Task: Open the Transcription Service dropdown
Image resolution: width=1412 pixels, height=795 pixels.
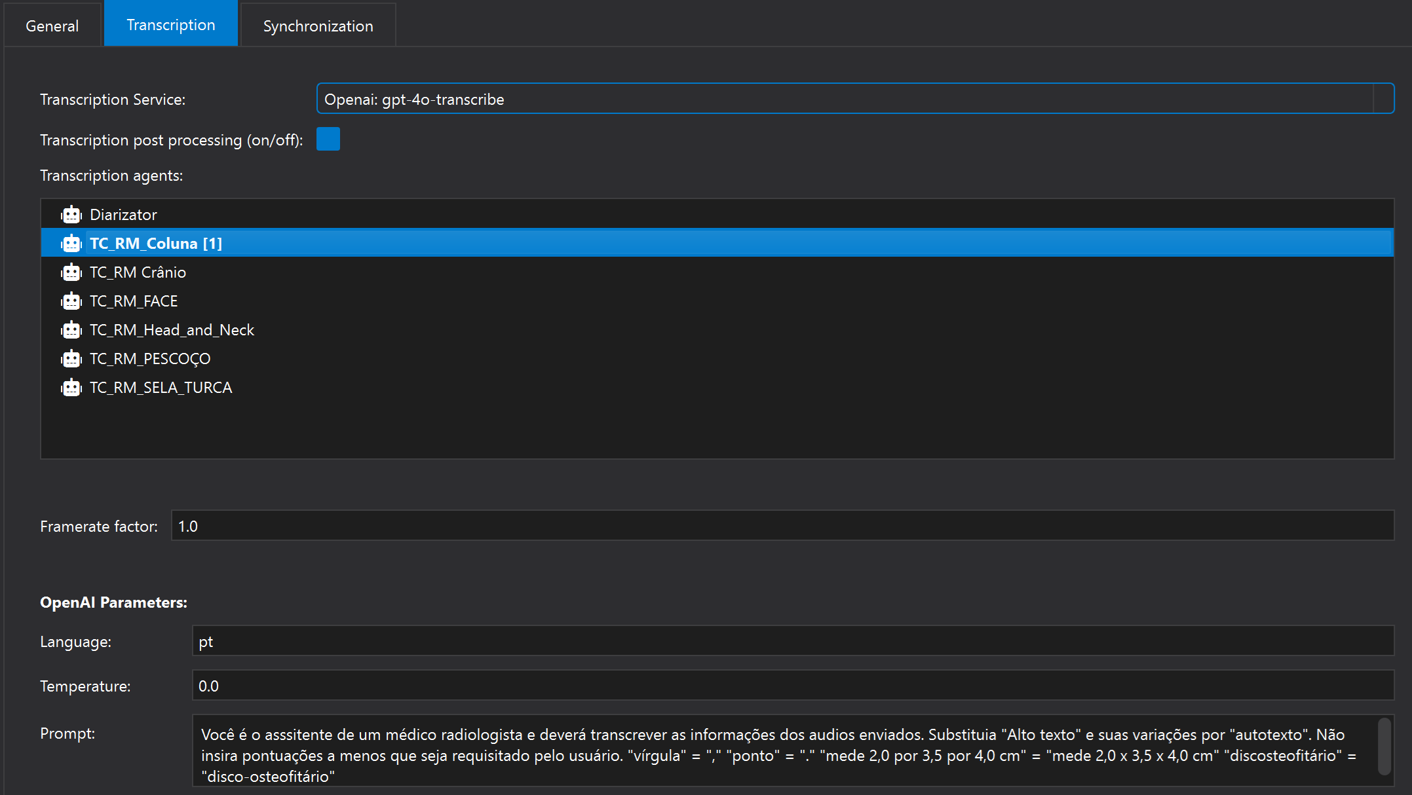Action: (855, 99)
